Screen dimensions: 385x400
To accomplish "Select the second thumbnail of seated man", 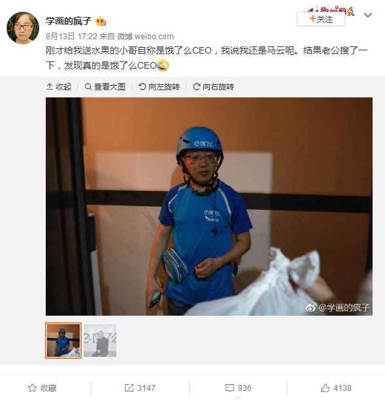I will (100, 341).
